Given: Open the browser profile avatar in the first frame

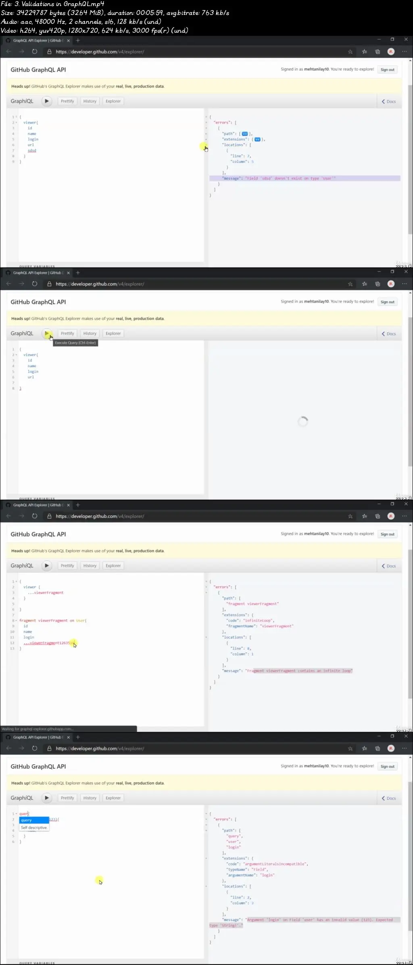Looking at the screenshot, I should click(391, 52).
